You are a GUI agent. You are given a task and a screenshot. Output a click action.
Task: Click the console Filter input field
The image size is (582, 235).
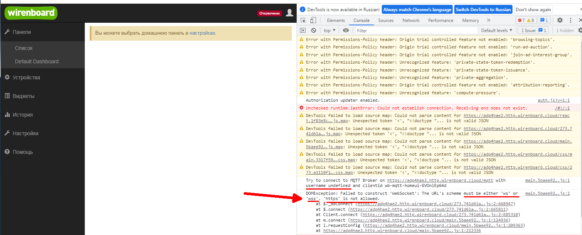point(417,31)
